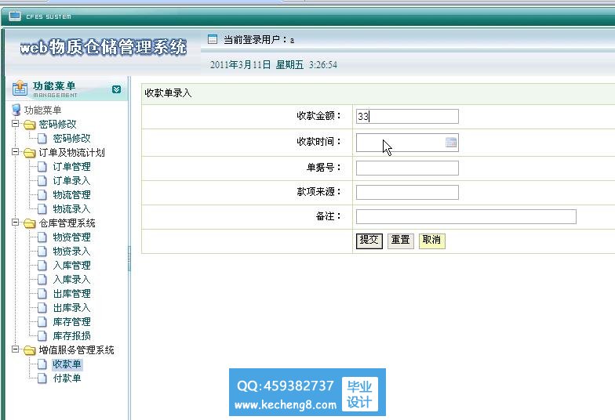Click the 增值服务管理系统 folder icon
The height and width of the screenshot is (420, 615).
(x=30, y=350)
